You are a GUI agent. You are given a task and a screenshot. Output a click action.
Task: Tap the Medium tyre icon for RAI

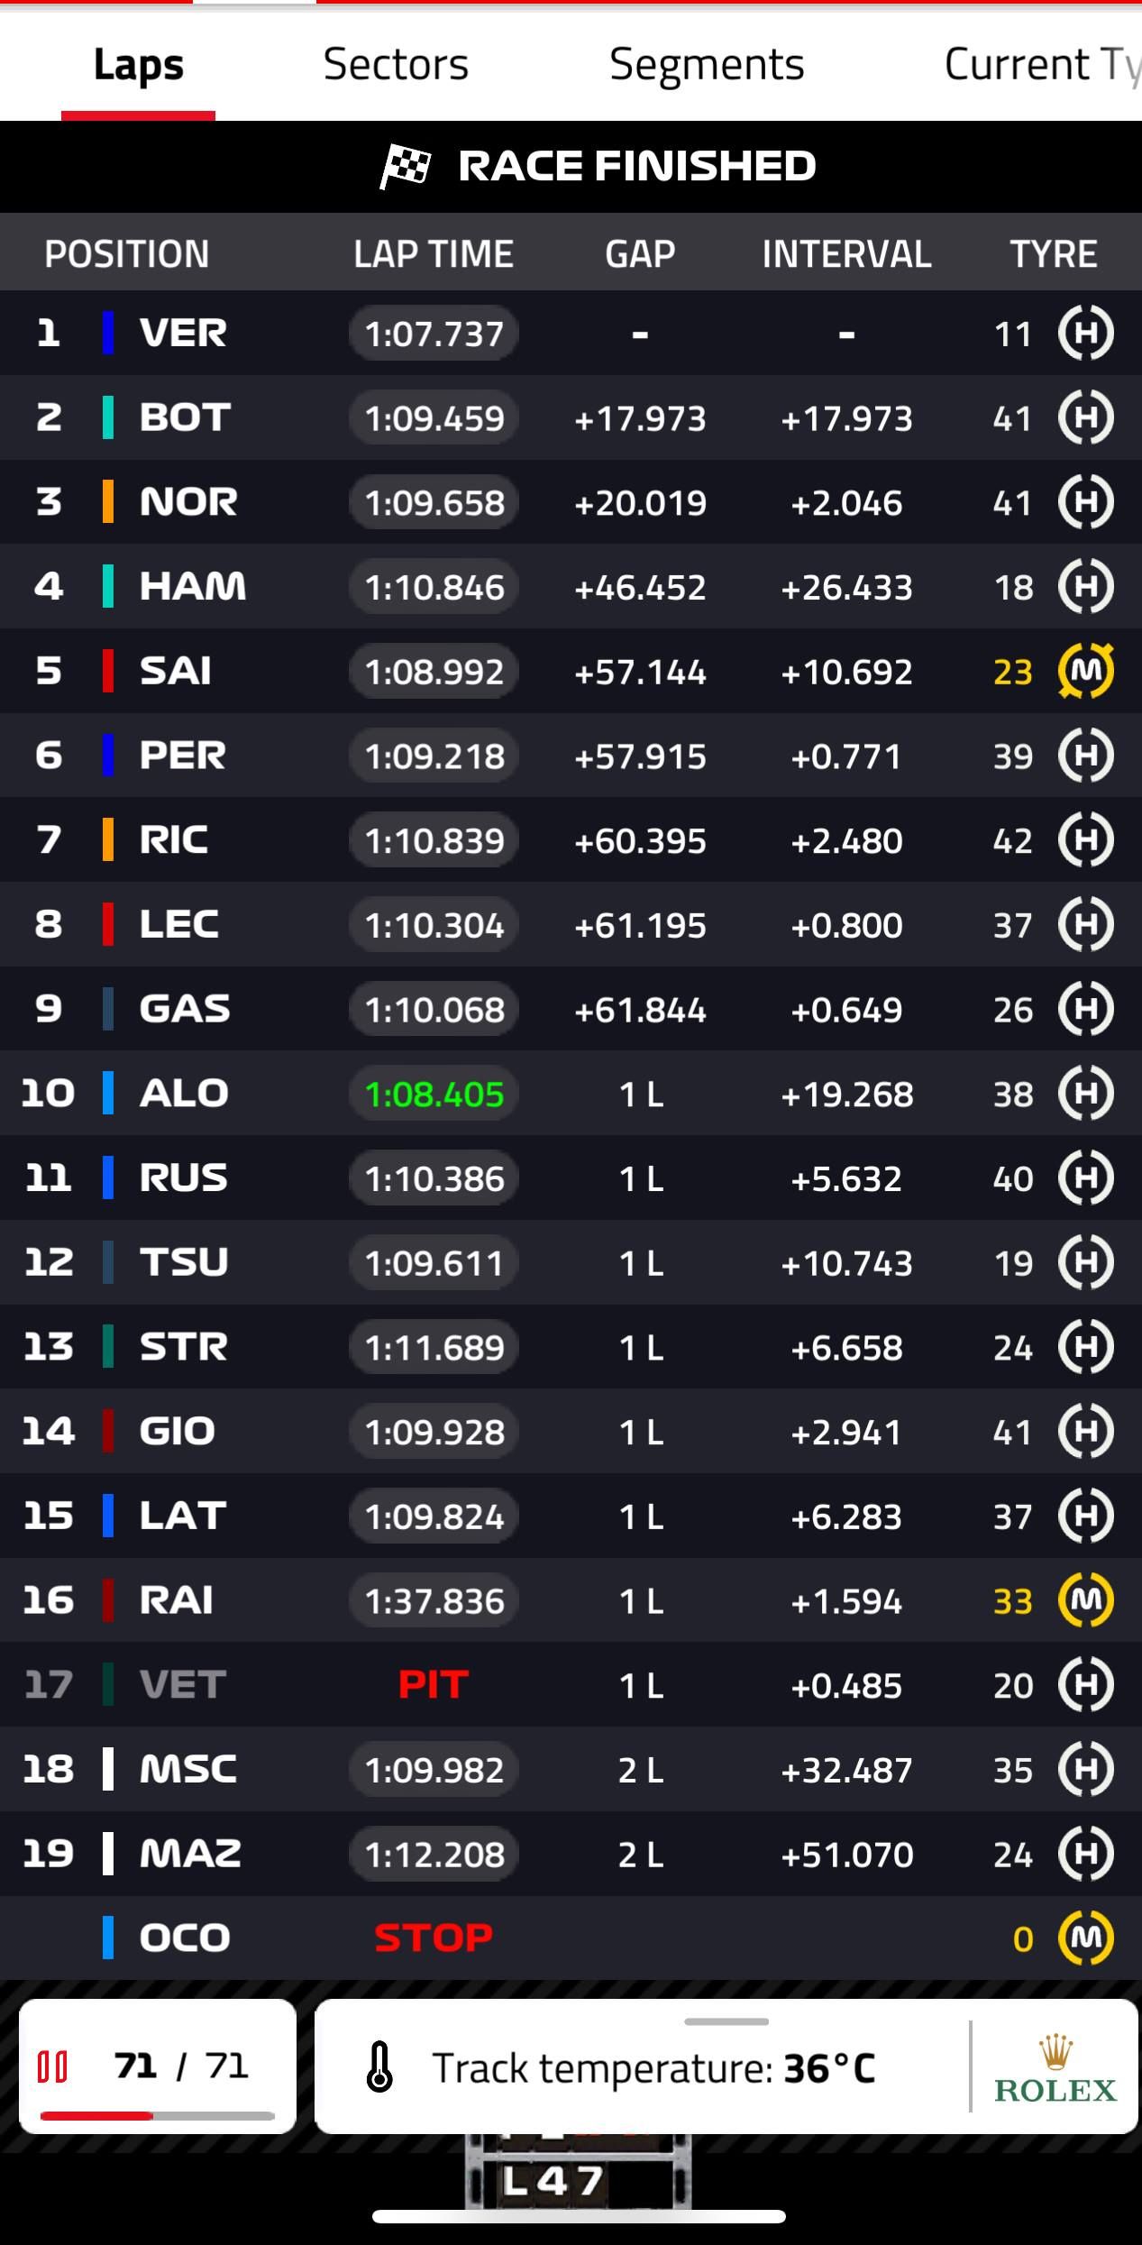click(x=1086, y=1600)
